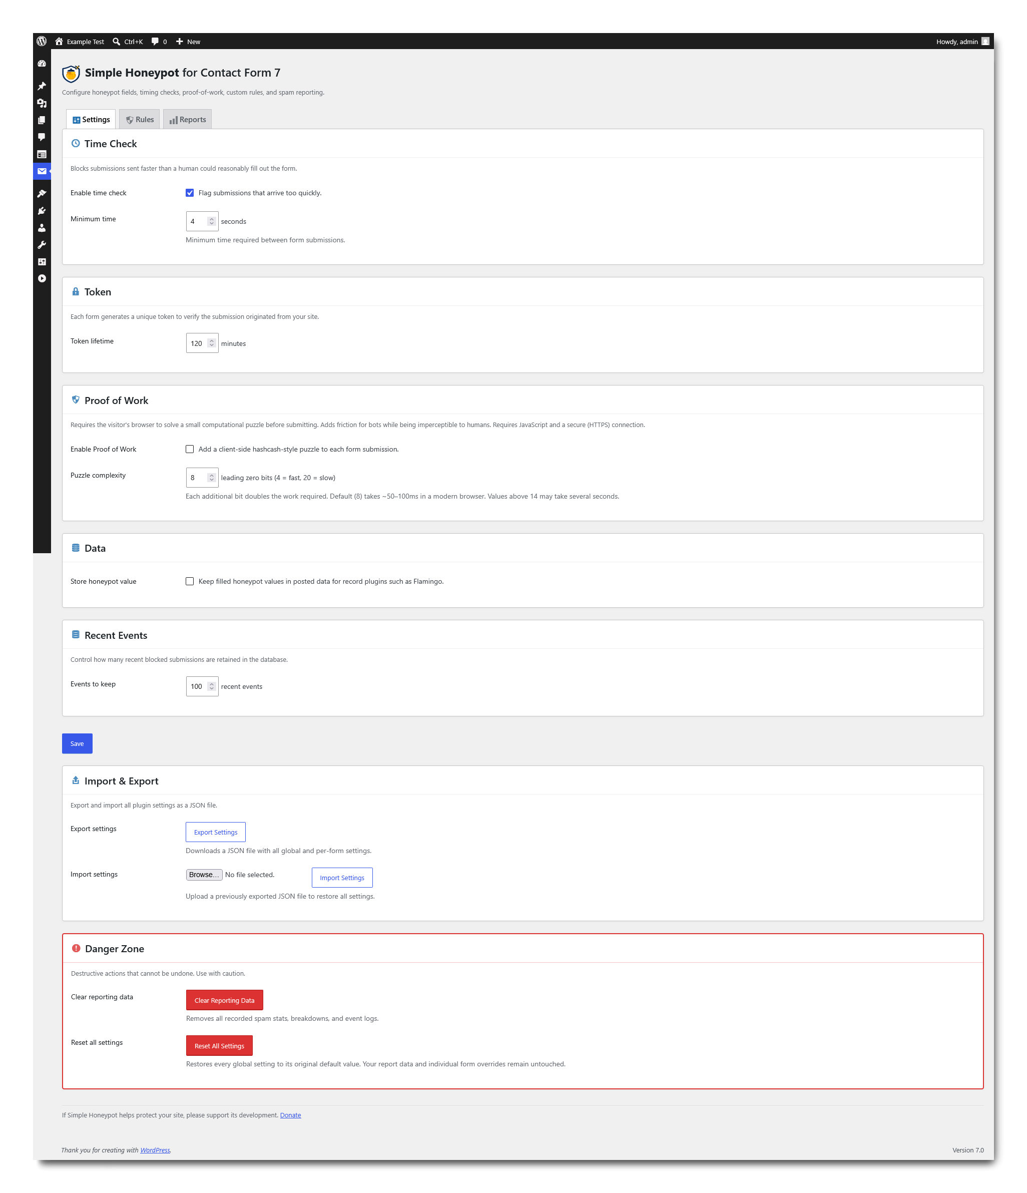Switch to the Reports tab
Viewport: 1027px width, 1193px height.
pyautogui.click(x=187, y=119)
